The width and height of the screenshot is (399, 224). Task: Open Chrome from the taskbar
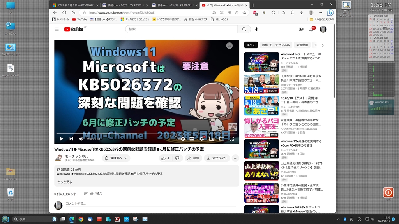coord(81,219)
